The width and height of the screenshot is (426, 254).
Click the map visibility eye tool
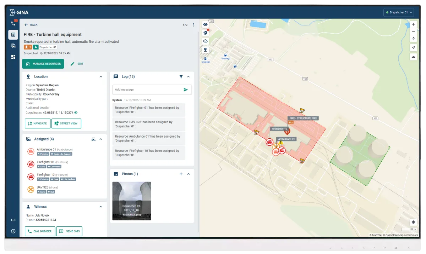(205, 24)
